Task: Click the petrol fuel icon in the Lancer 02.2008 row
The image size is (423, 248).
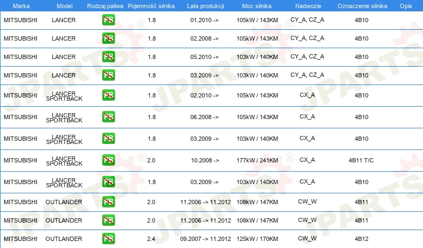Action: click(108, 38)
